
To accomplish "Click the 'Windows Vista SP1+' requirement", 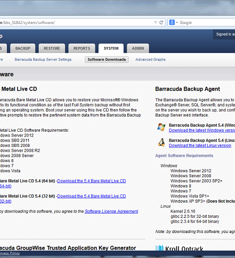I will click(190, 196).
